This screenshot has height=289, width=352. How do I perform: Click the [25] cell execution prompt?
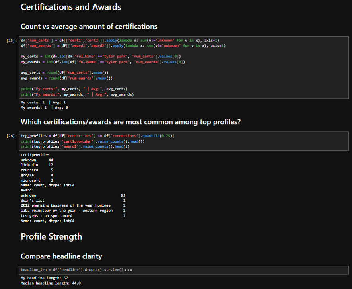tap(12, 40)
